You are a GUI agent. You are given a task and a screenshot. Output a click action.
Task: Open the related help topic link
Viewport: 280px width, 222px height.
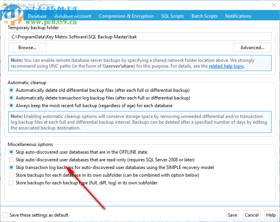(x=226, y=66)
